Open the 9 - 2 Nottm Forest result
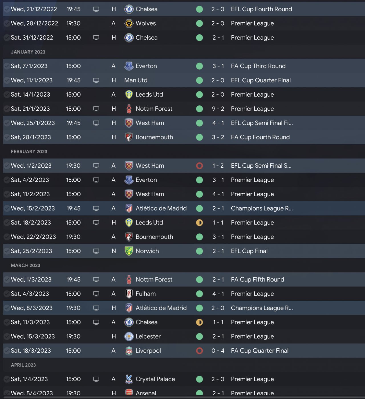Screen dimensions: 365x399 [218, 109]
